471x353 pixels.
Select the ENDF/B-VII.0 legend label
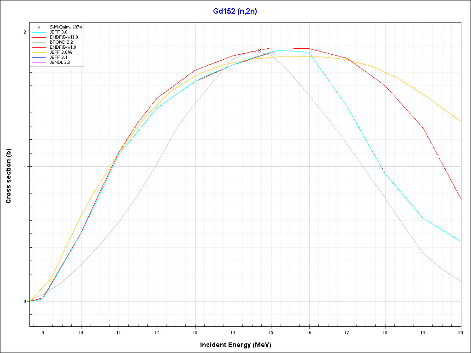click(x=61, y=37)
